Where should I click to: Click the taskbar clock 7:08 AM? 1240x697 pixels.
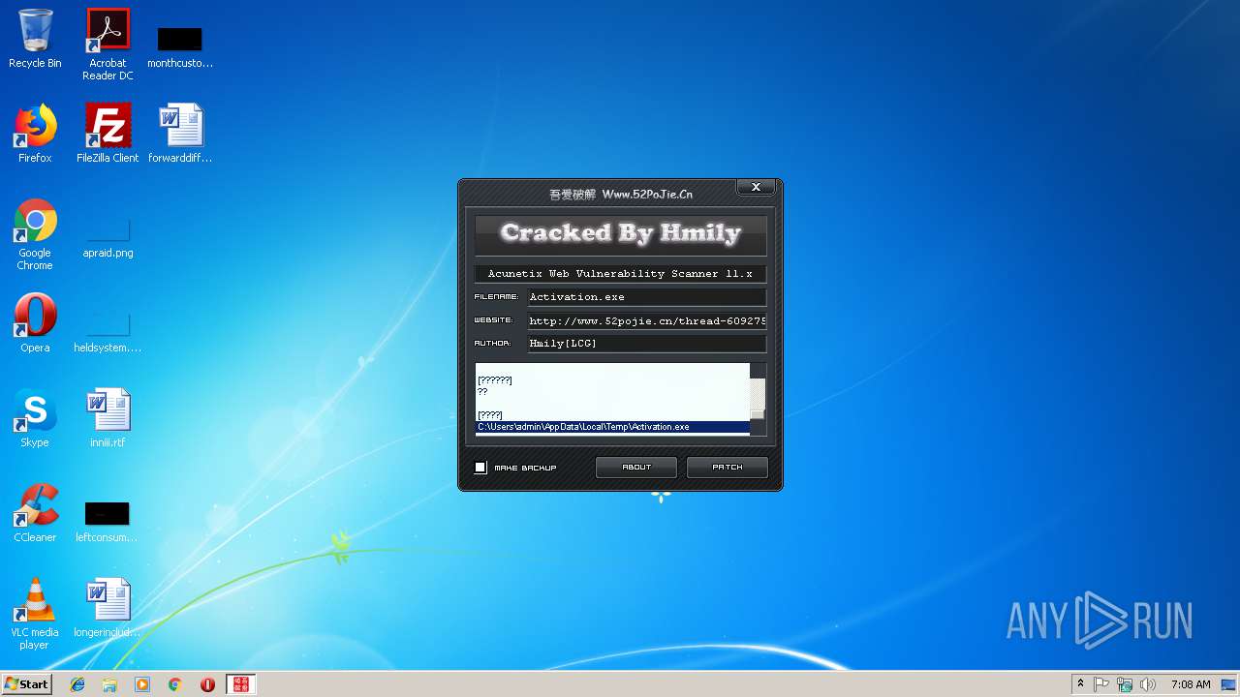1191,684
